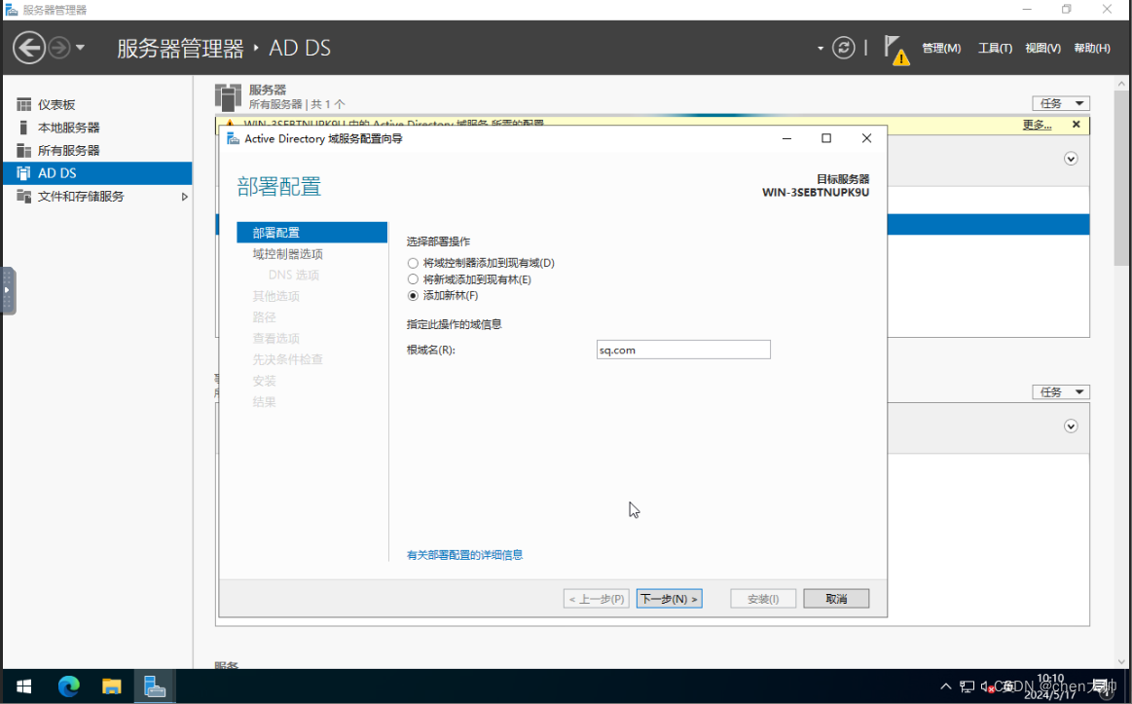Launch Microsoft Edge from taskbar
The height and width of the screenshot is (704, 1132).
(68, 685)
